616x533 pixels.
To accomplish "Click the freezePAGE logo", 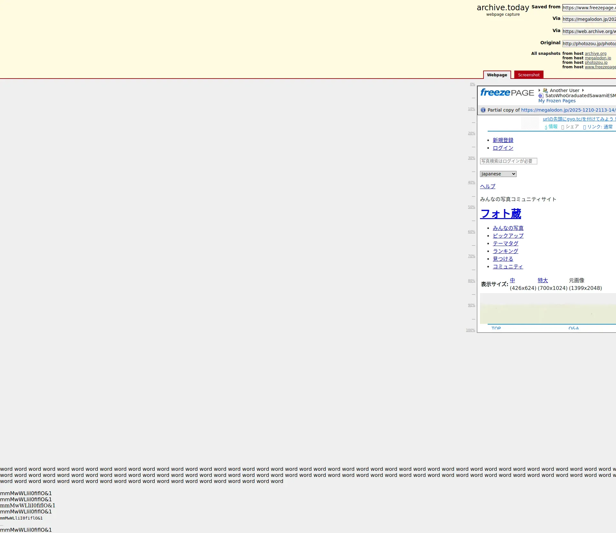I will tap(507, 93).
